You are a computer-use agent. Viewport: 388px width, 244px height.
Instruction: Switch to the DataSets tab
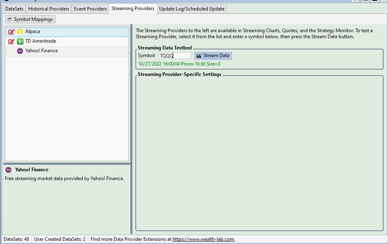point(14,9)
